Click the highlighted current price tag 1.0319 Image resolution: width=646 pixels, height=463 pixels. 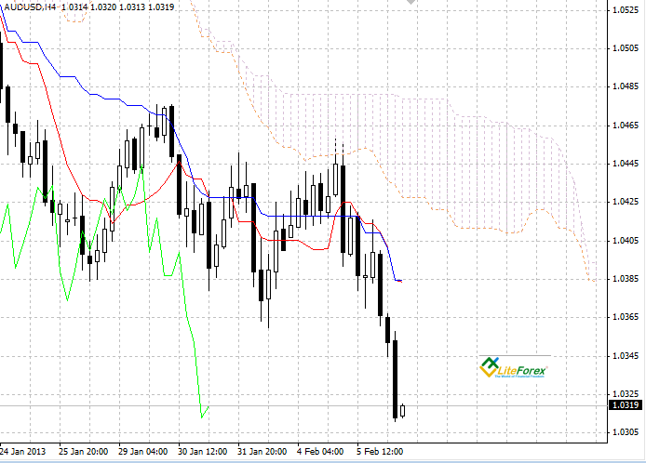pos(626,405)
